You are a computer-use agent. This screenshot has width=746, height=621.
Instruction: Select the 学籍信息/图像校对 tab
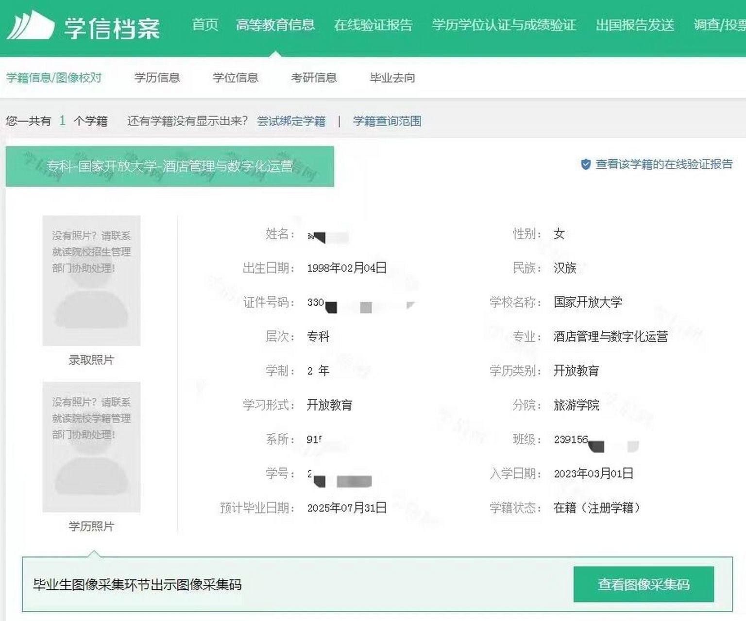pyautogui.click(x=55, y=78)
